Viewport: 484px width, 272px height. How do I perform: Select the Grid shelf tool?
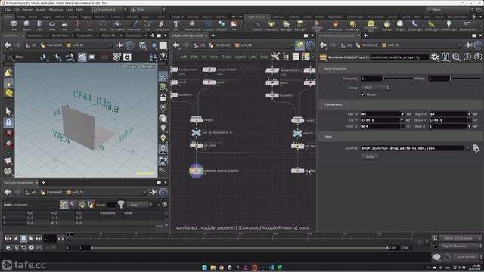pos(64,25)
